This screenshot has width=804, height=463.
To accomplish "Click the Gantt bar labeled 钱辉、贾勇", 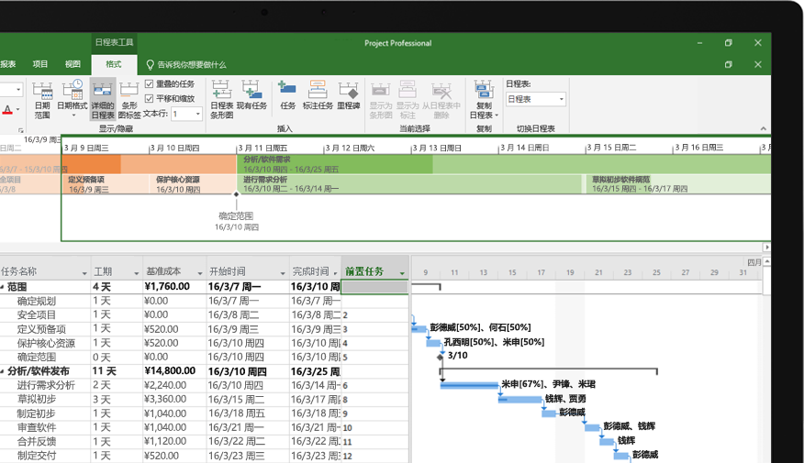I will 519,400.
